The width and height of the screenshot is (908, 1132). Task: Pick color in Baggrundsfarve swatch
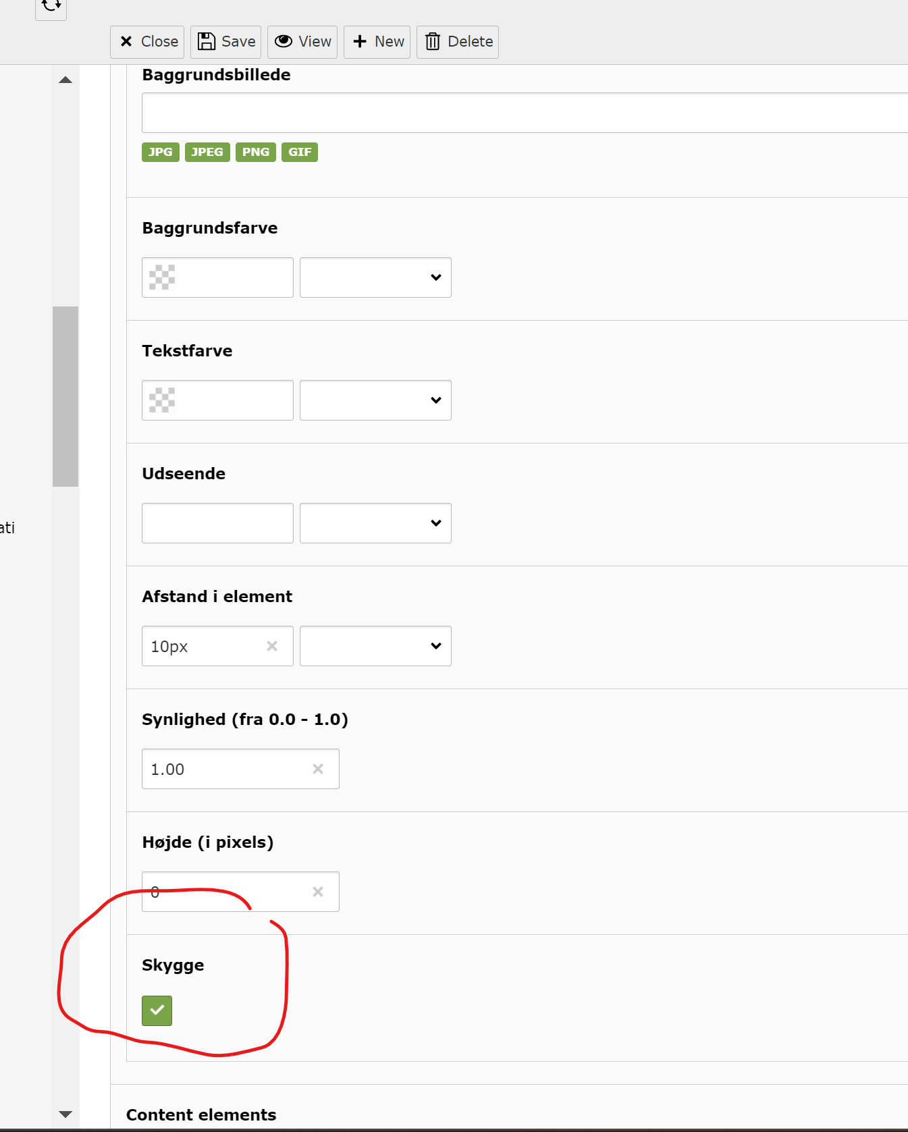tap(162, 277)
